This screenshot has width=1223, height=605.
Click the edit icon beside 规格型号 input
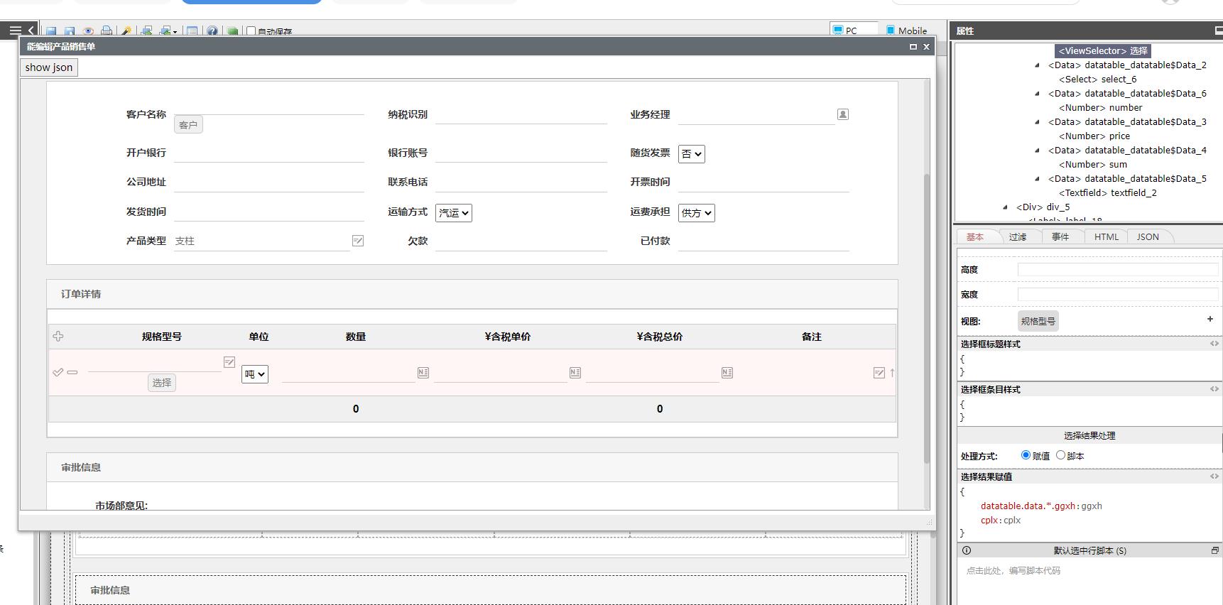click(x=229, y=362)
